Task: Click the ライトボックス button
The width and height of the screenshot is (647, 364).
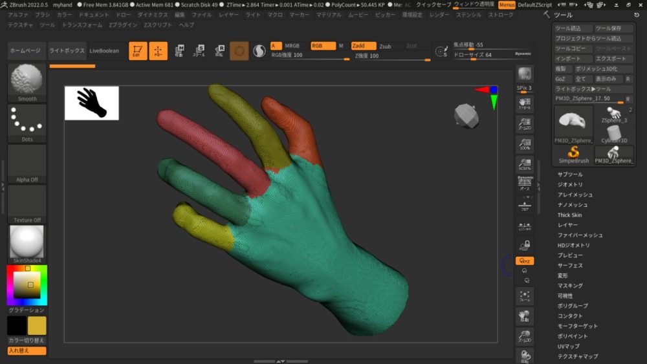Action: coord(67,51)
